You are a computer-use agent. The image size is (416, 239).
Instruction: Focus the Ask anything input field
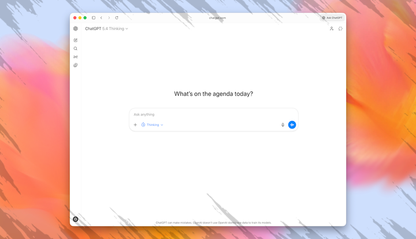[x=208, y=114]
